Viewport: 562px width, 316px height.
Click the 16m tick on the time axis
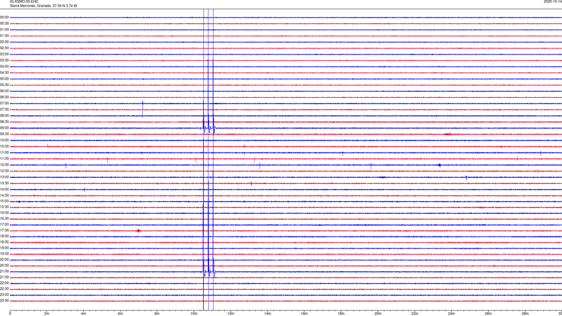coord(304,314)
